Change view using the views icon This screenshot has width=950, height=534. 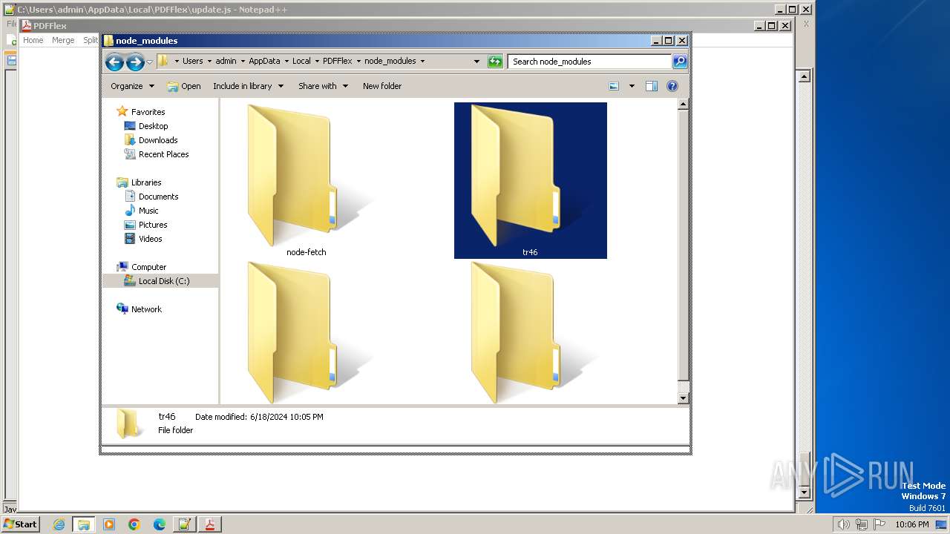point(614,86)
